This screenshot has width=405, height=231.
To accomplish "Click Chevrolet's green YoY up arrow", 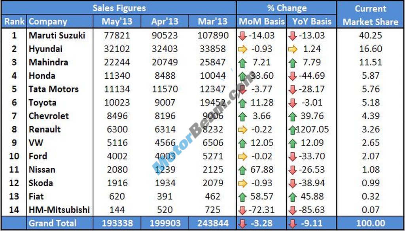I will pos(293,117).
